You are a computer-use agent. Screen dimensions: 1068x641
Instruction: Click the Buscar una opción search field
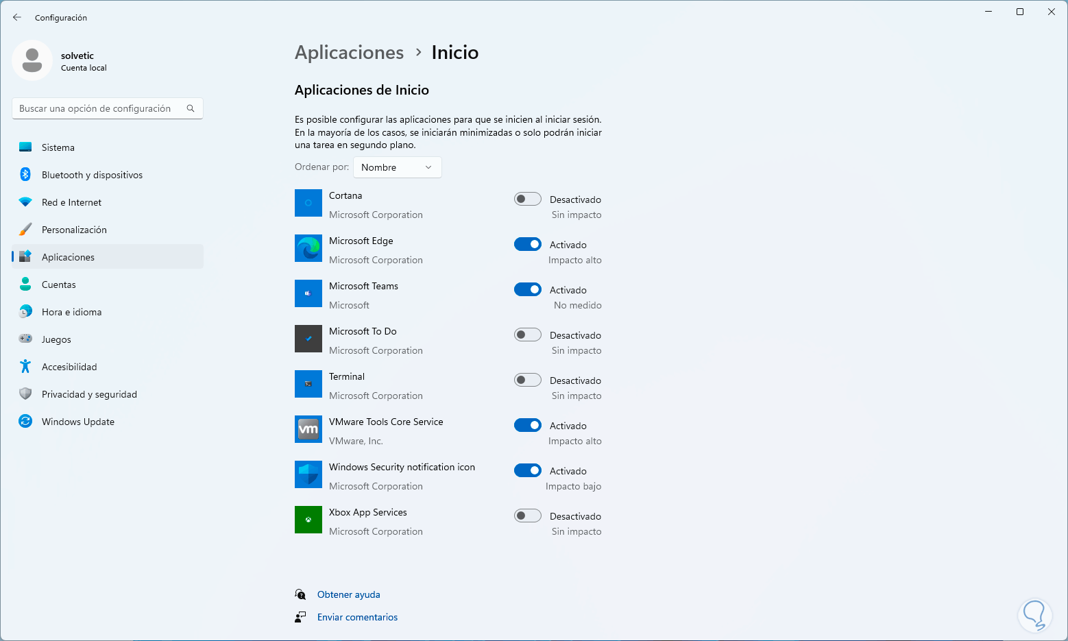click(x=108, y=108)
